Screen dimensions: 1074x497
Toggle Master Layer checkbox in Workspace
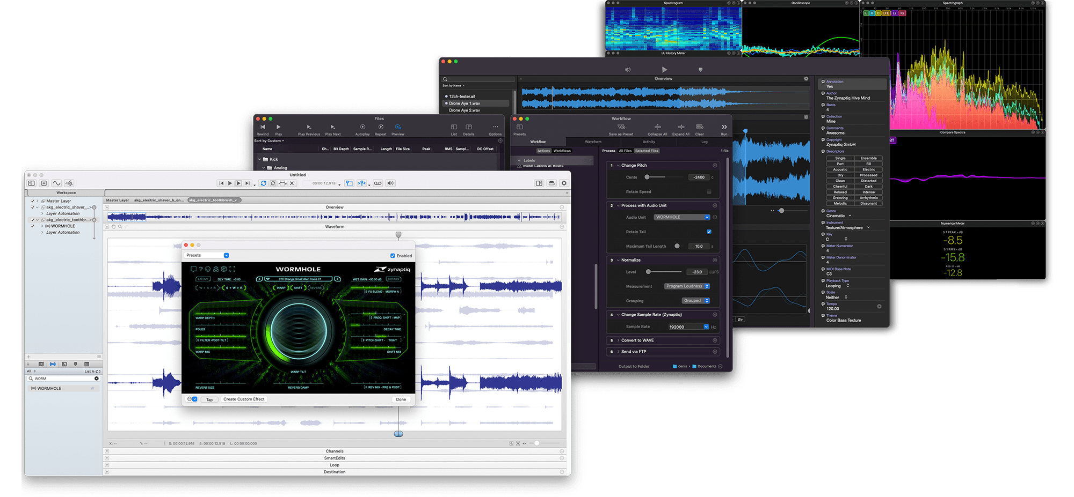(x=33, y=201)
